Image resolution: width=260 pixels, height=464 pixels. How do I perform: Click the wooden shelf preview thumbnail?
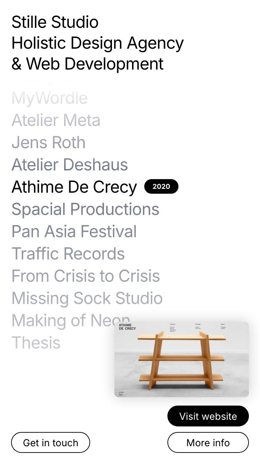coord(181,359)
